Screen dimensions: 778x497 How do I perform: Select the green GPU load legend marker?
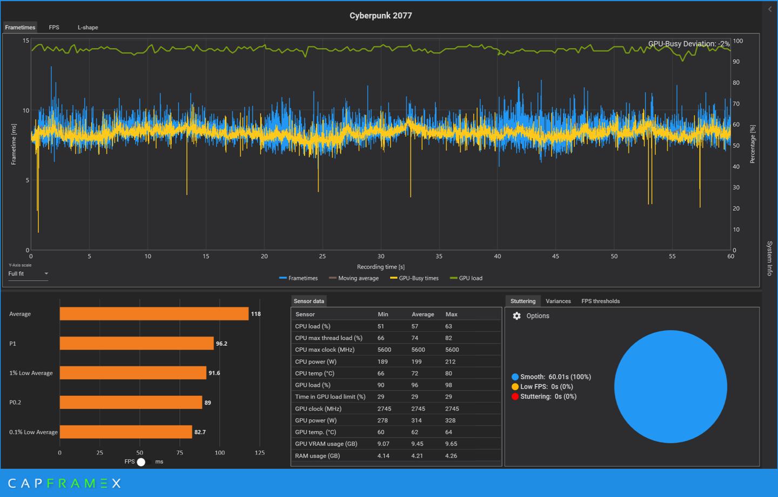454,278
